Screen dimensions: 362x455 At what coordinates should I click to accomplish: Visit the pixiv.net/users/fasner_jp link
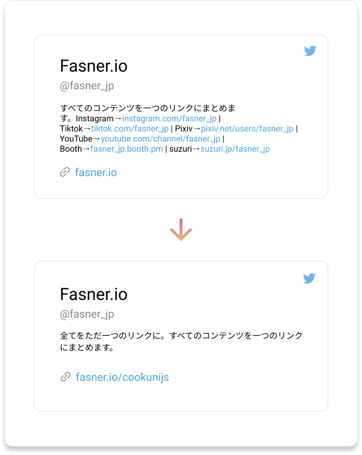tap(247, 129)
